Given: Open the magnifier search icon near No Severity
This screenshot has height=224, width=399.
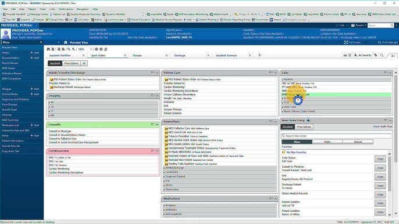Looking at the screenshot, I should pyautogui.click(x=382, y=55).
